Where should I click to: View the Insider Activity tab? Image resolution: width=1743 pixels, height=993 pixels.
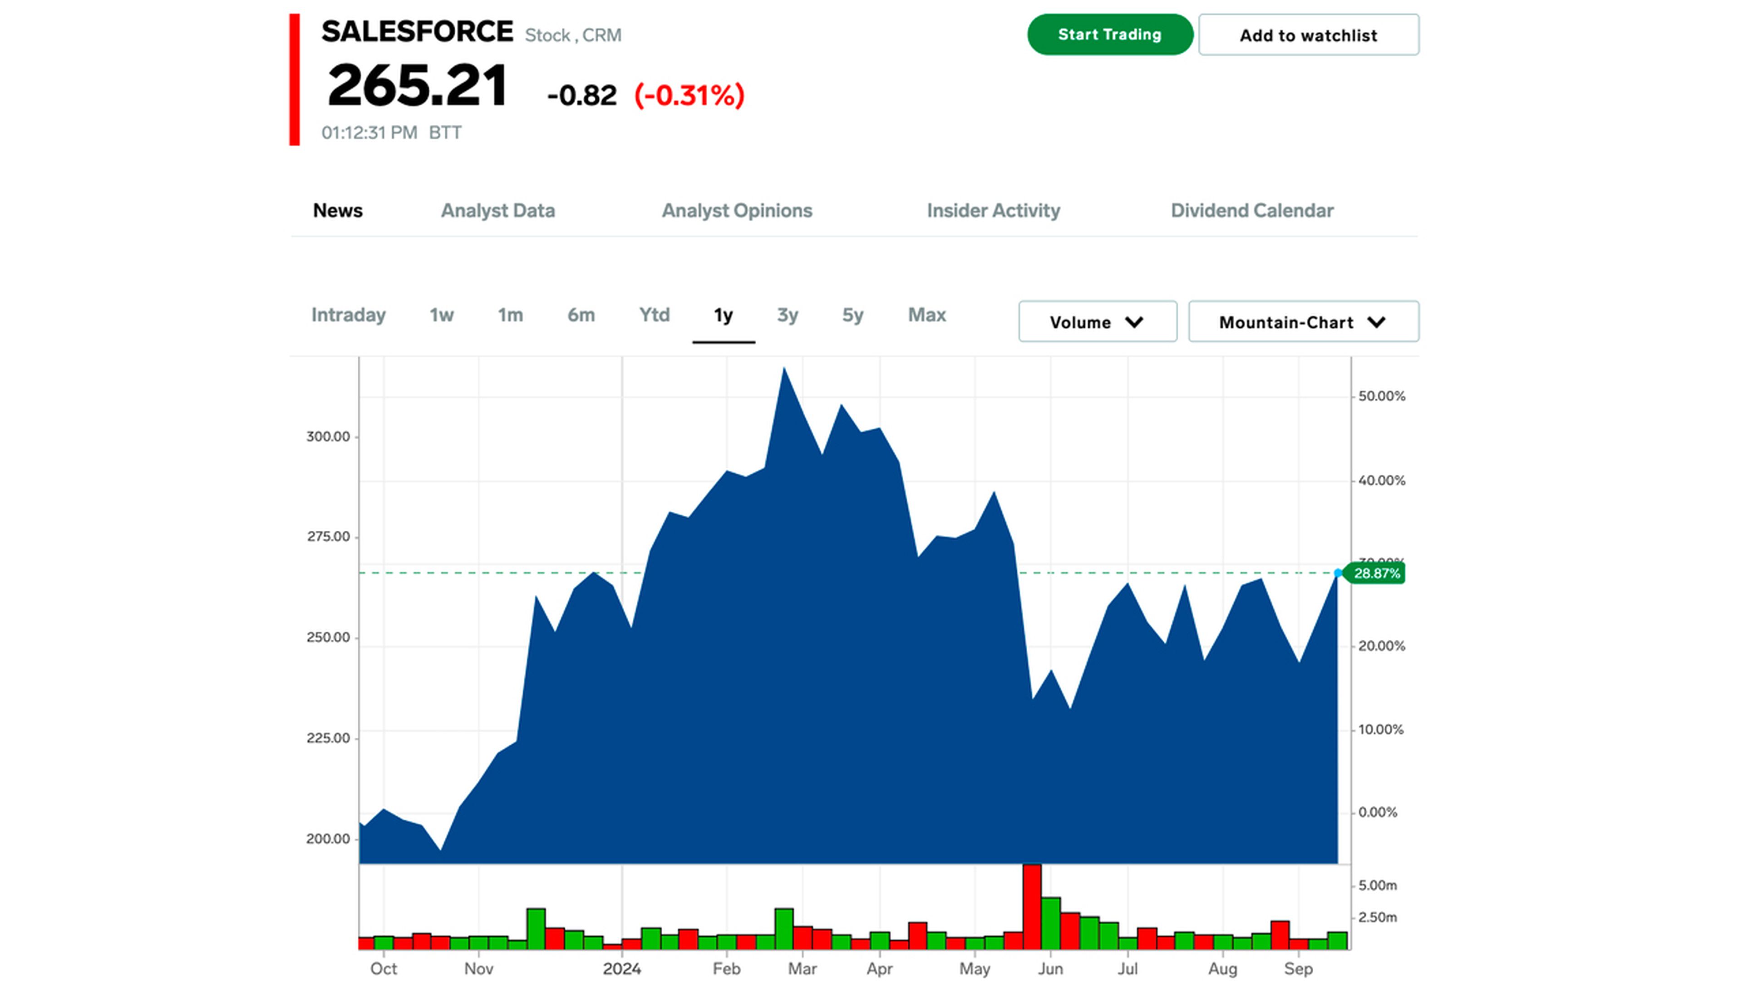tap(993, 211)
